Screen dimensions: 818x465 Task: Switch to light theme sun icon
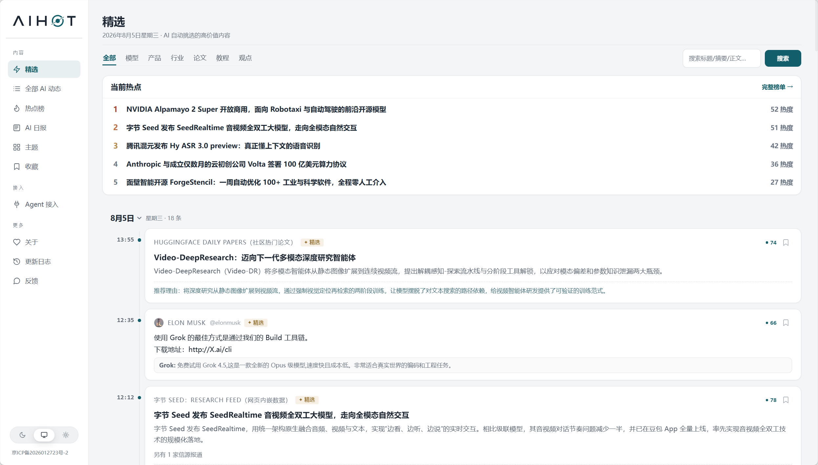pos(66,435)
